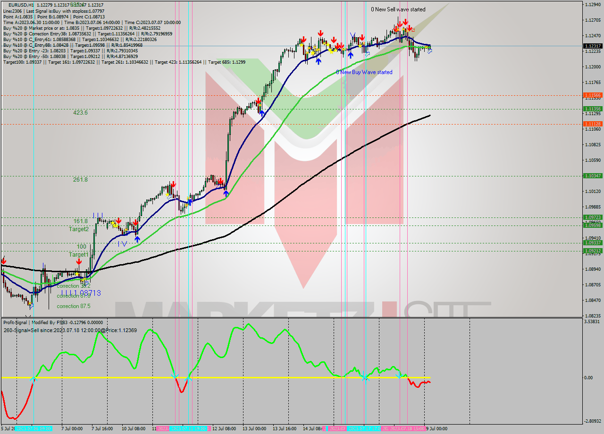Select the red sell arrow at the far left edge
Viewport: 604px width, 434px height.
coord(4,260)
